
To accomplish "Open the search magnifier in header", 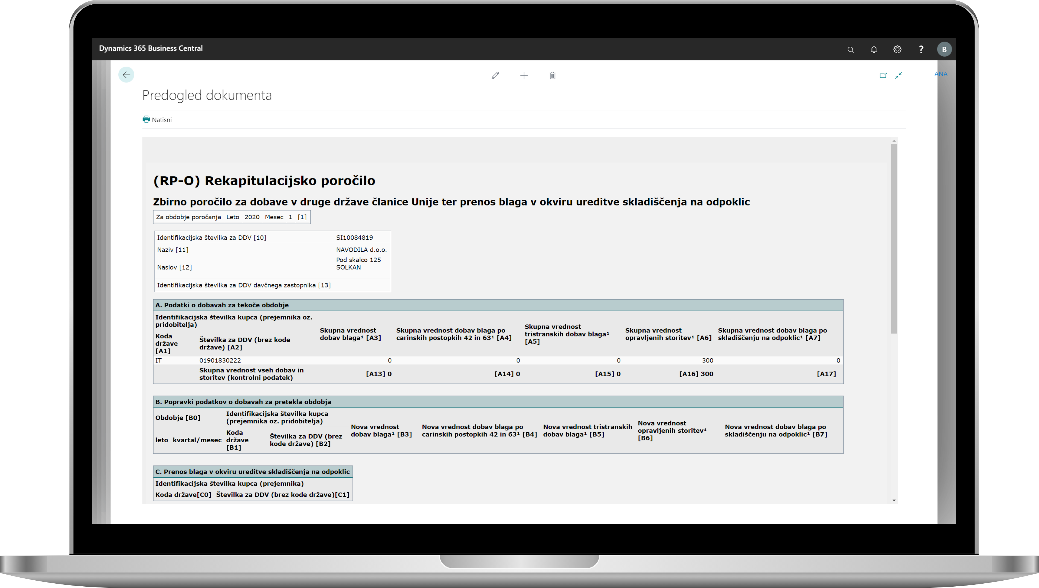I will pos(850,49).
